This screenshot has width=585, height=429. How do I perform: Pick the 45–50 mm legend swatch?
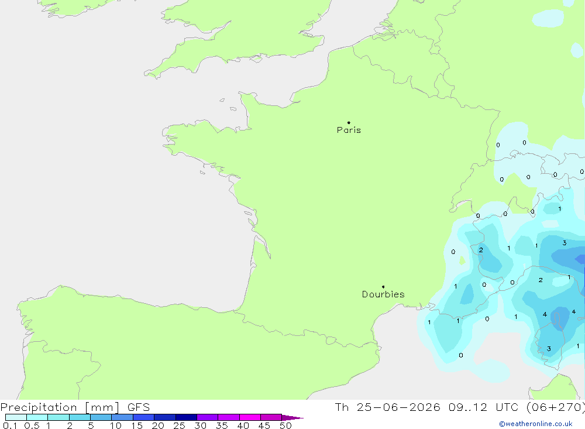[271, 417]
